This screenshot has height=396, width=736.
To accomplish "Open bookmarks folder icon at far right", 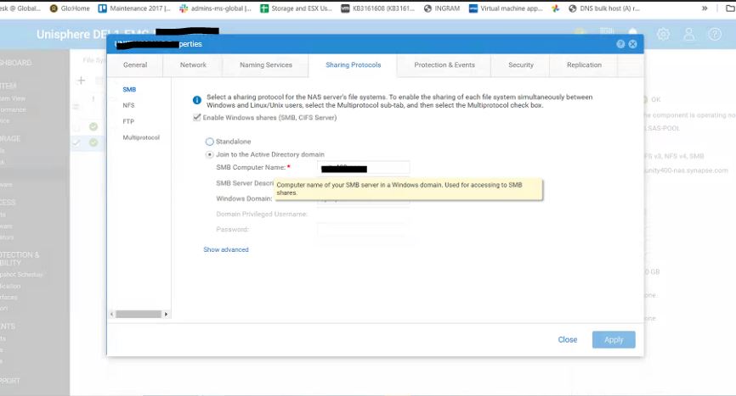I will pyautogui.click(x=730, y=8).
